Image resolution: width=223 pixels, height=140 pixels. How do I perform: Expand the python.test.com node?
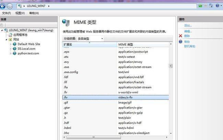tap(11, 54)
